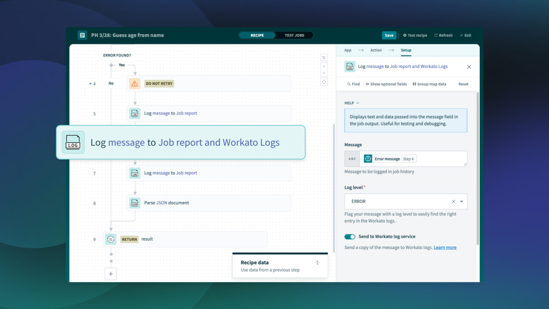Click the Log message icon on step 5
Viewport: 549px width, 309px height.
[x=135, y=113]
